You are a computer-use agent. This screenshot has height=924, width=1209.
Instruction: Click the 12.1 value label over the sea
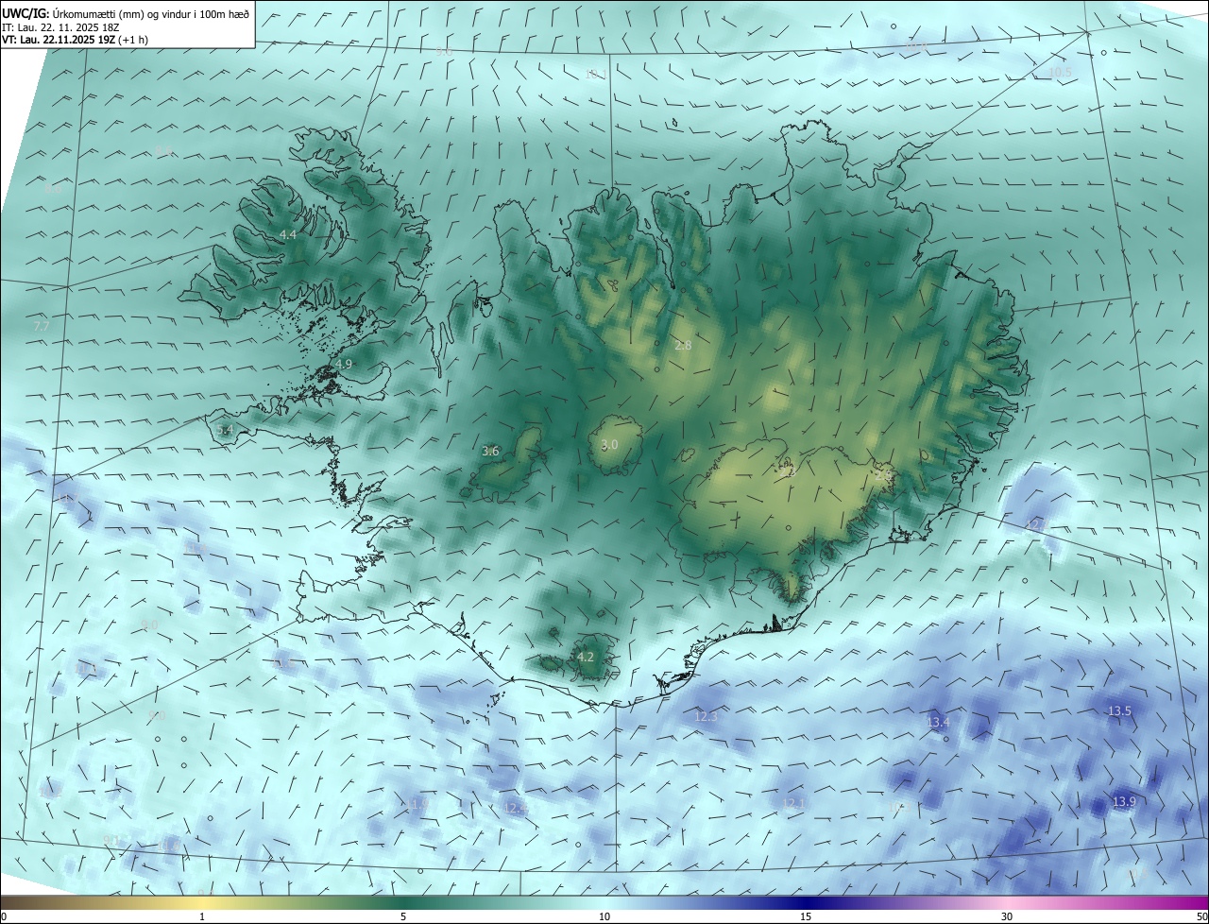(793, 804)
